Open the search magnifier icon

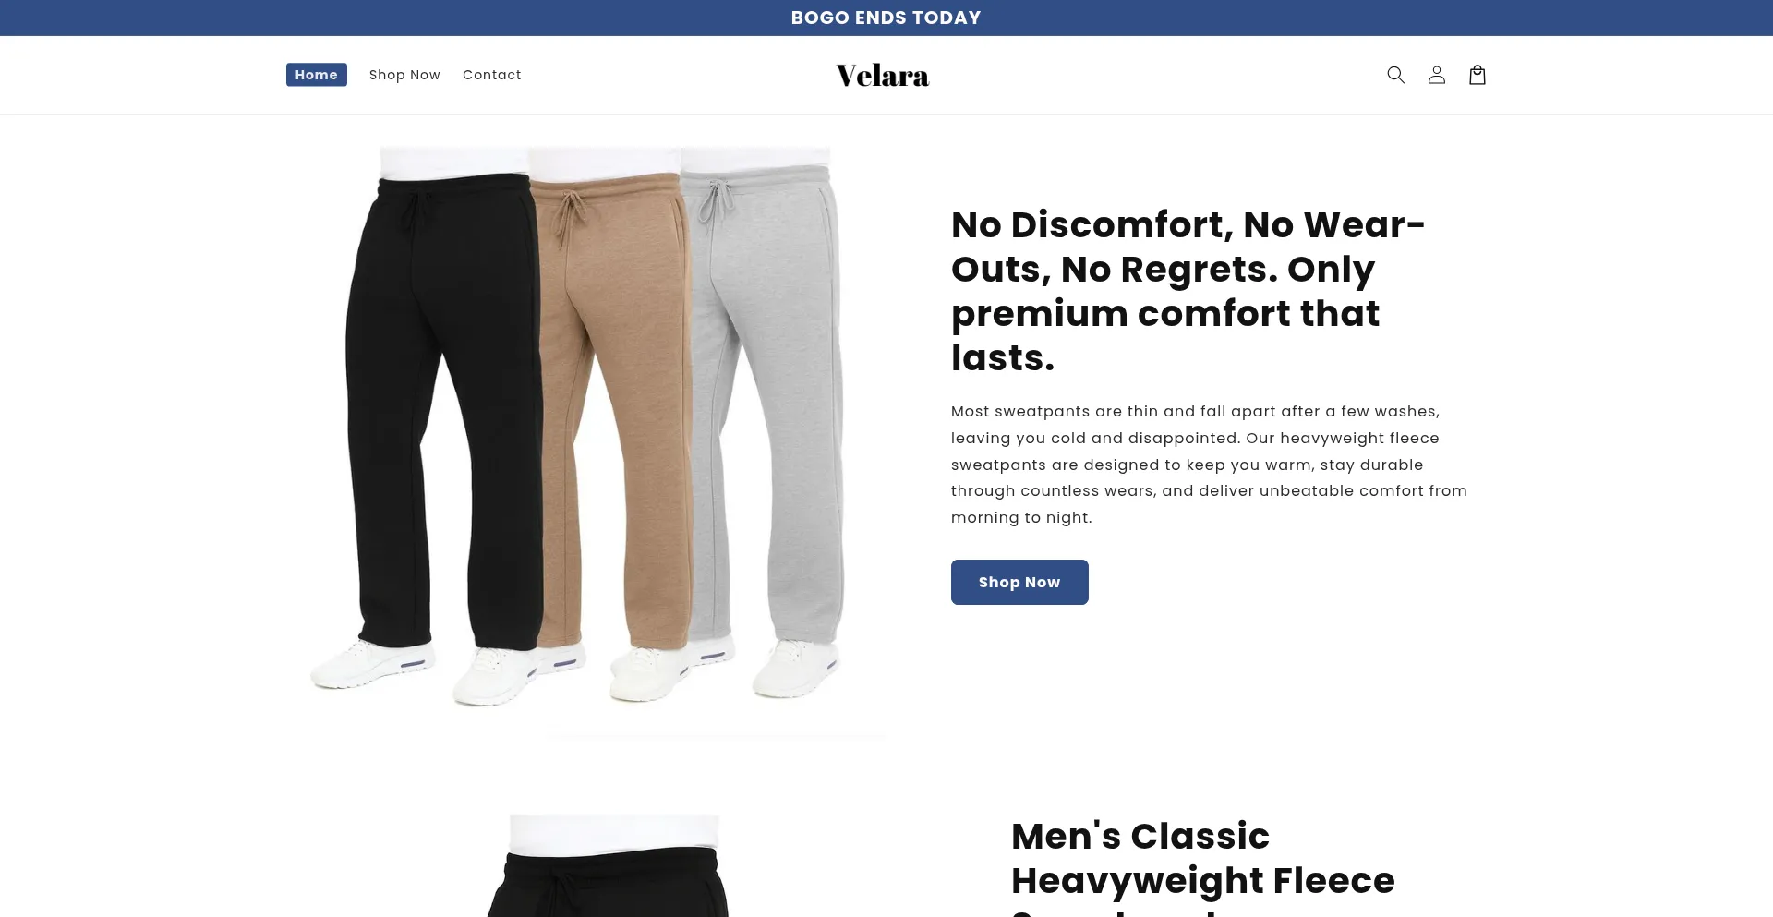[1395, 75]
